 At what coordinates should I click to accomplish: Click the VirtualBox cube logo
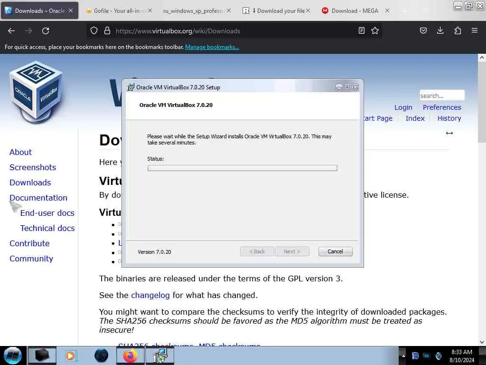point(36,92)
